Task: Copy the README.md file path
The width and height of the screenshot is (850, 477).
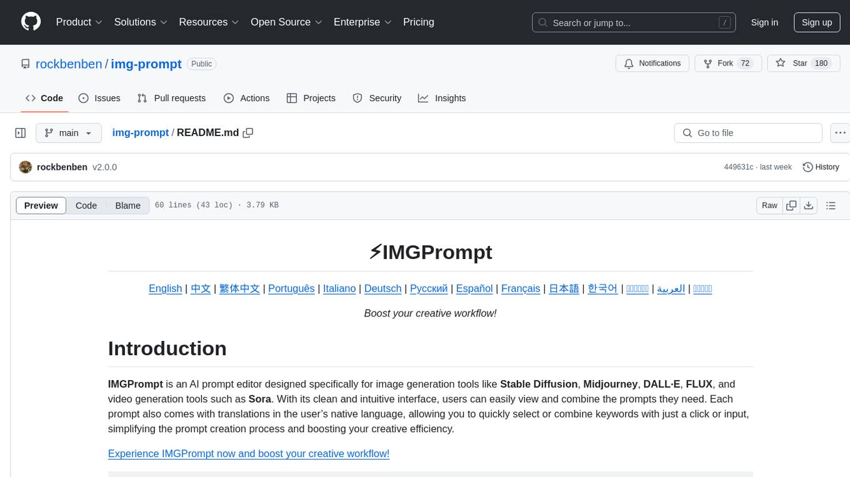Action: [248, 133]
